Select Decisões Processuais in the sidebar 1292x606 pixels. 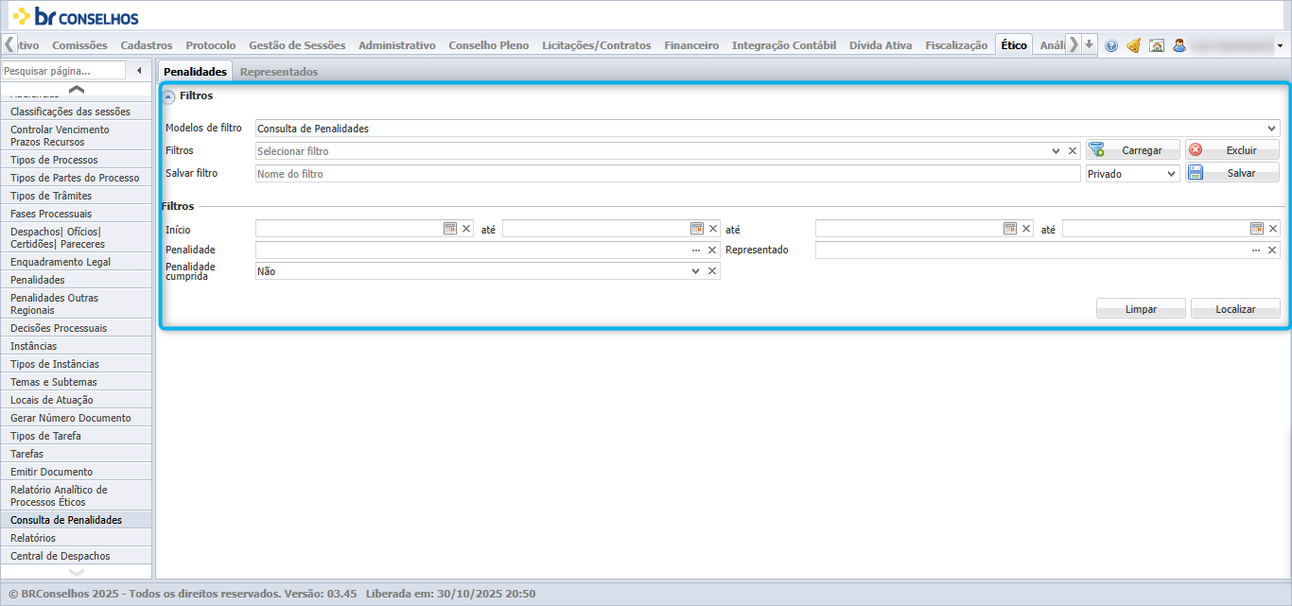pyautogui.click(x=77, y=328)
